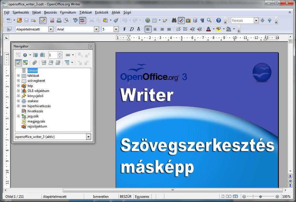
Task: Click the New document icon
Action: coord(9,20)
